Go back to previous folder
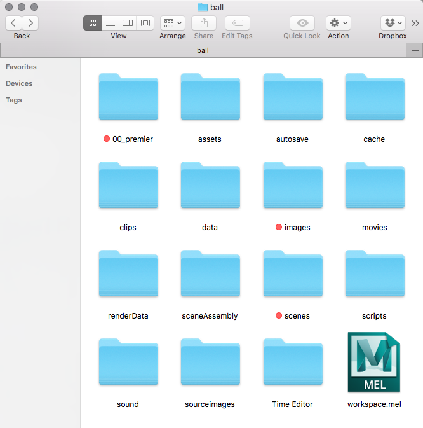 tap(14, 23)
